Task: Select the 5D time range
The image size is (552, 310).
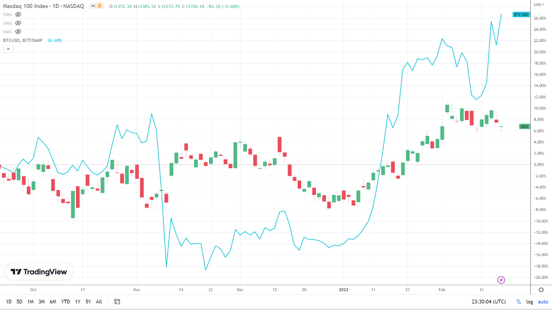Action: (x=19, y=302)
